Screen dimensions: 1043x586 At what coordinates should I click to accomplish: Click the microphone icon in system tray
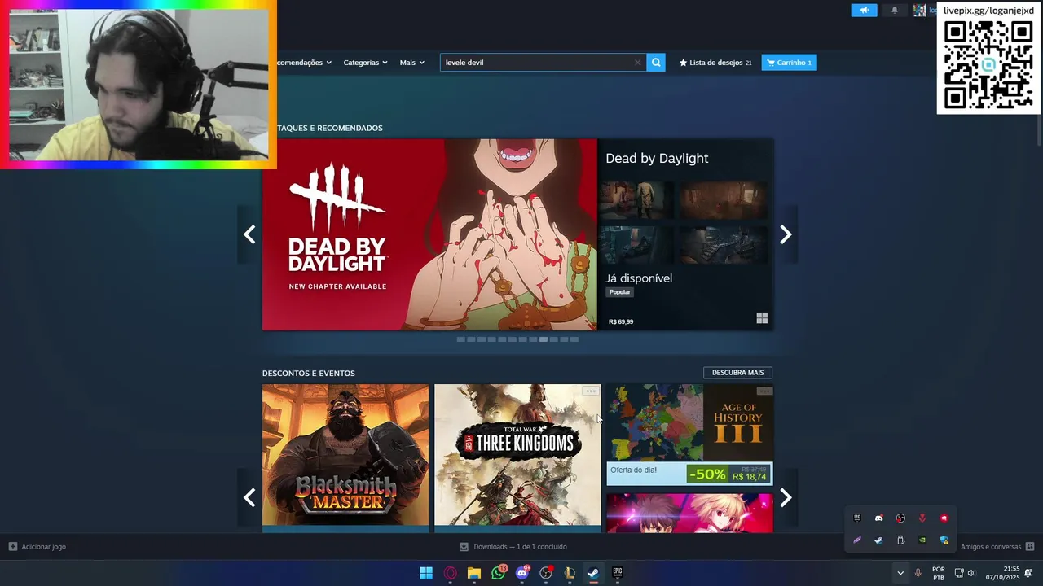918,573
